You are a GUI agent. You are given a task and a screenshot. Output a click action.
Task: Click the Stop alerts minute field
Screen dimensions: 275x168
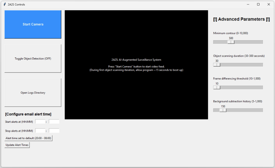[54, 131]
